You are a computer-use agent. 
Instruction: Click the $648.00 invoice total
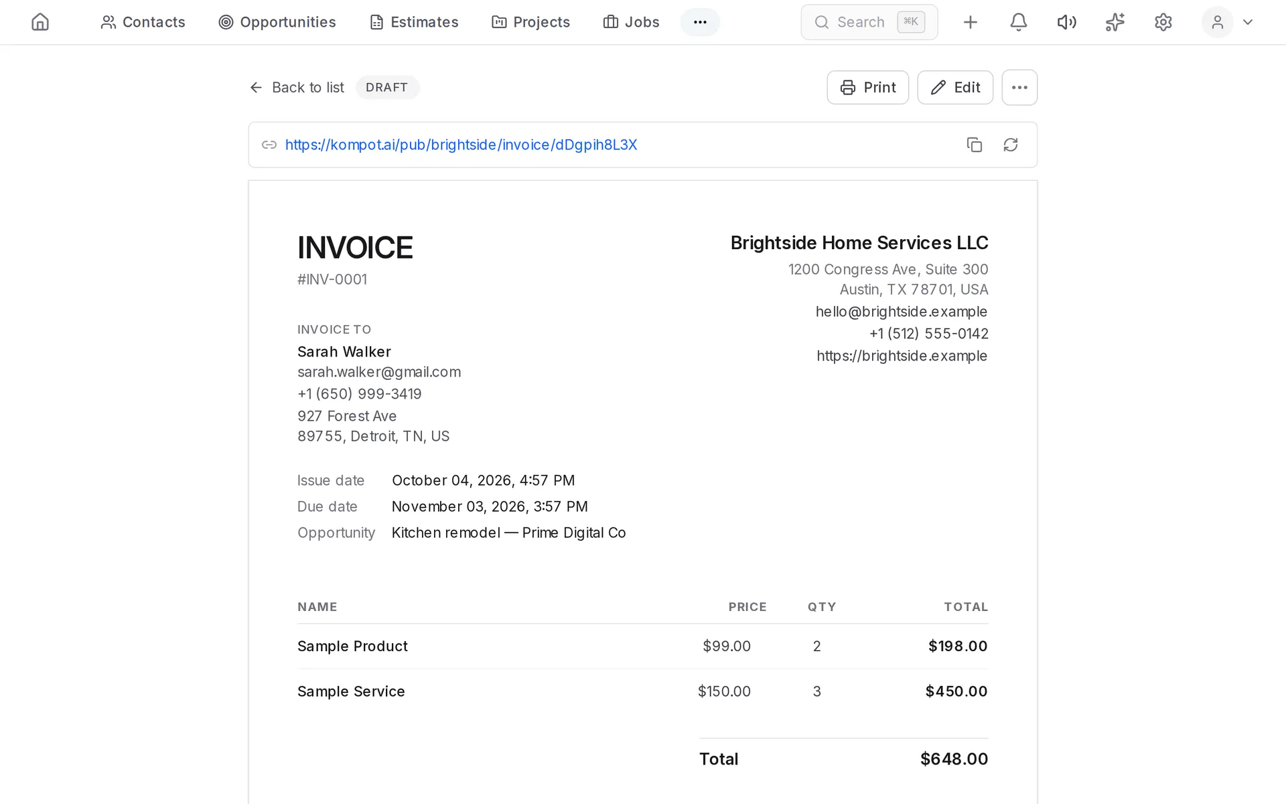(x=954, y=758)
